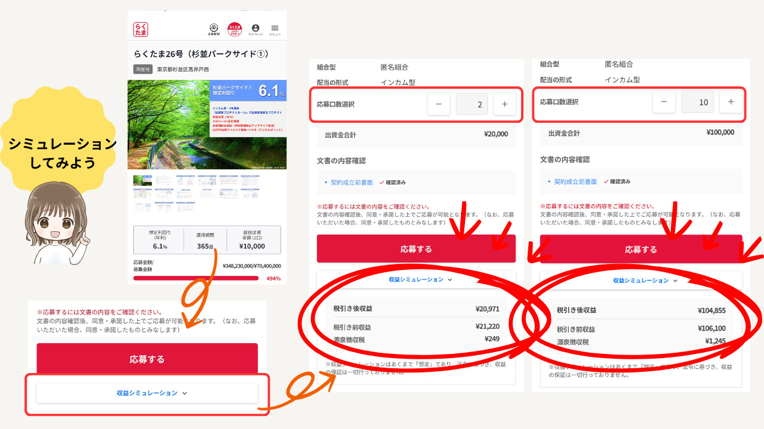Click the quantity field showing 2
The width and height of the screenshot is (764, 429).
click(x=472, y=104)
